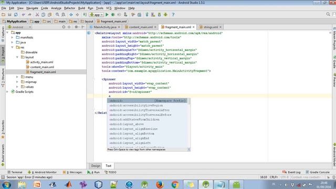
Task: Open project panel settings gear icon
Action: (76, 27)
